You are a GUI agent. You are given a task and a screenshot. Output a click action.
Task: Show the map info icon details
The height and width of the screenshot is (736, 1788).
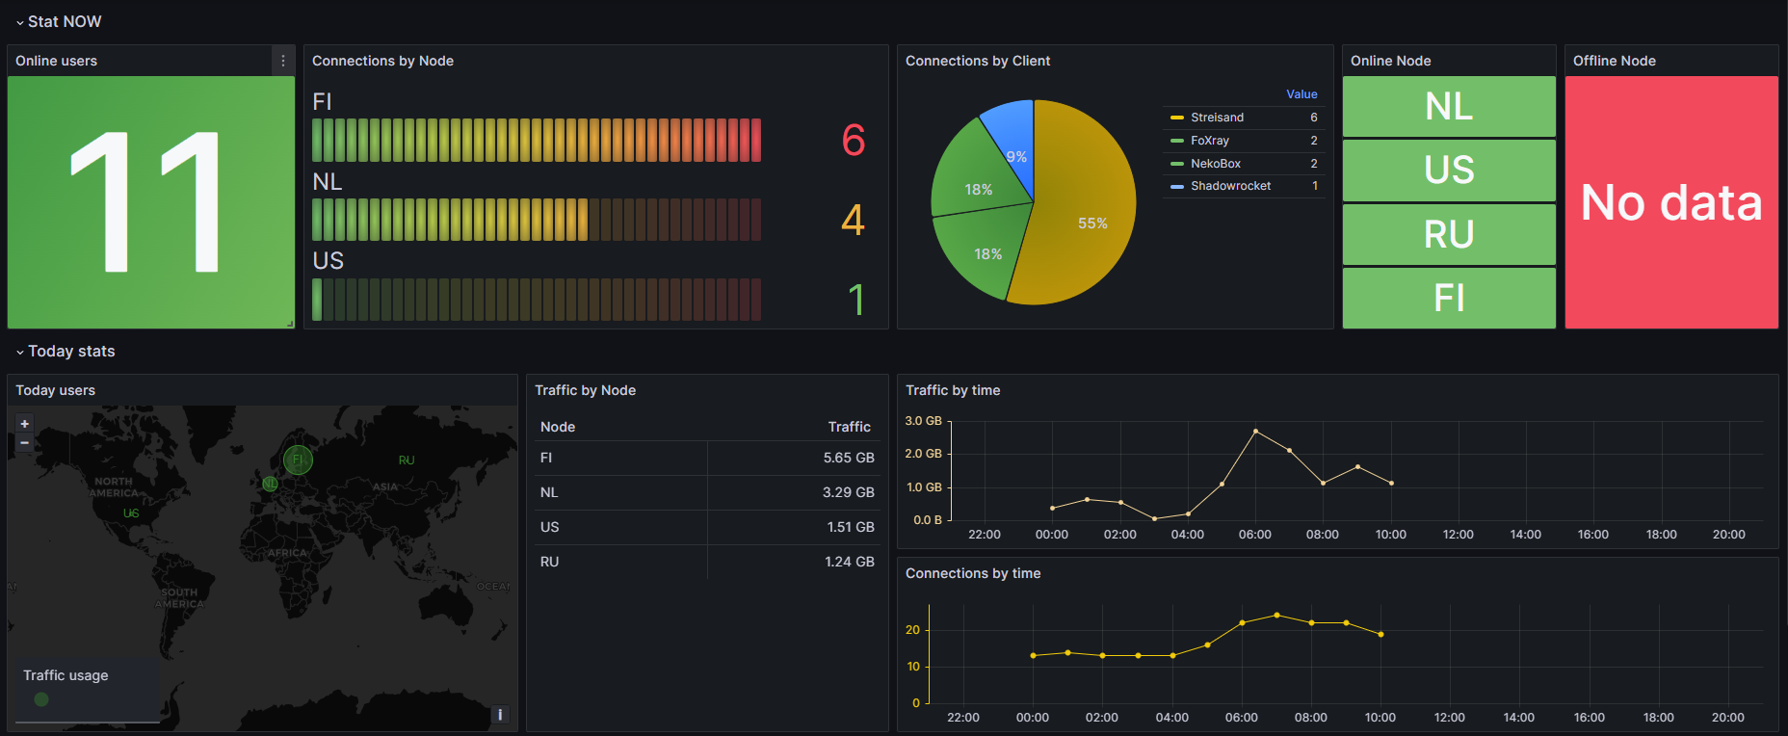click(500, 715)
